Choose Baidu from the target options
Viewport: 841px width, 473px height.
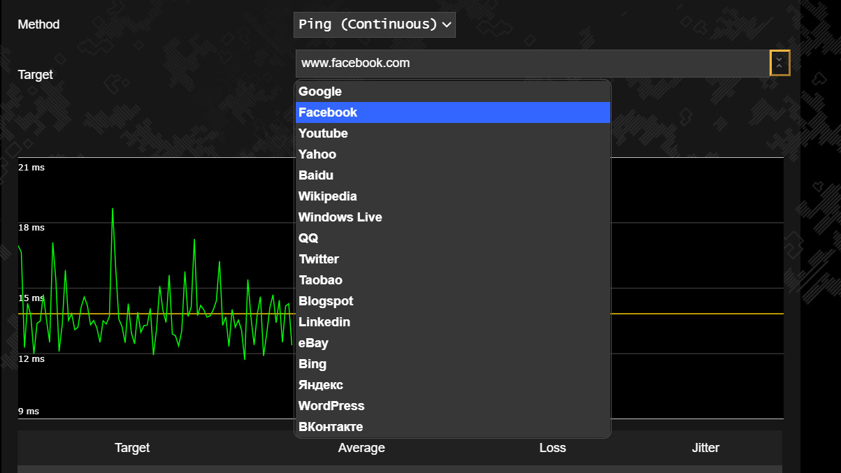(452, 175)
